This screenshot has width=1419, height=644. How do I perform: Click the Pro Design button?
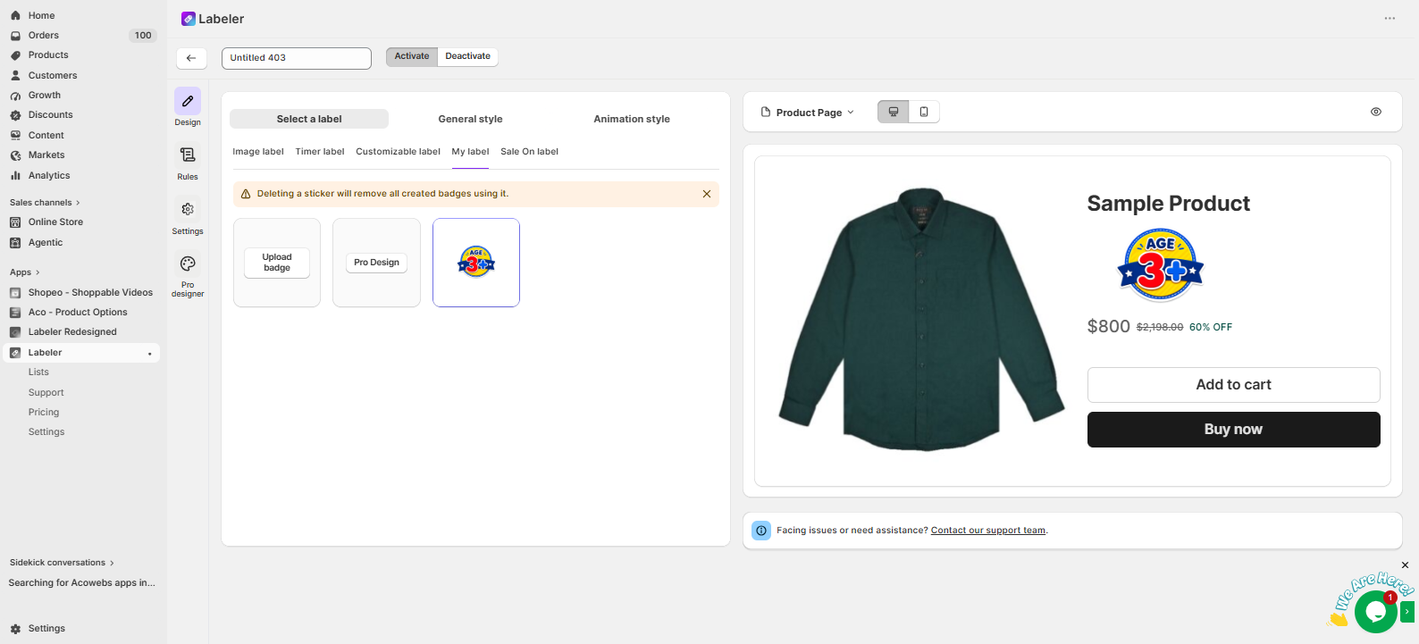point(376,263)
